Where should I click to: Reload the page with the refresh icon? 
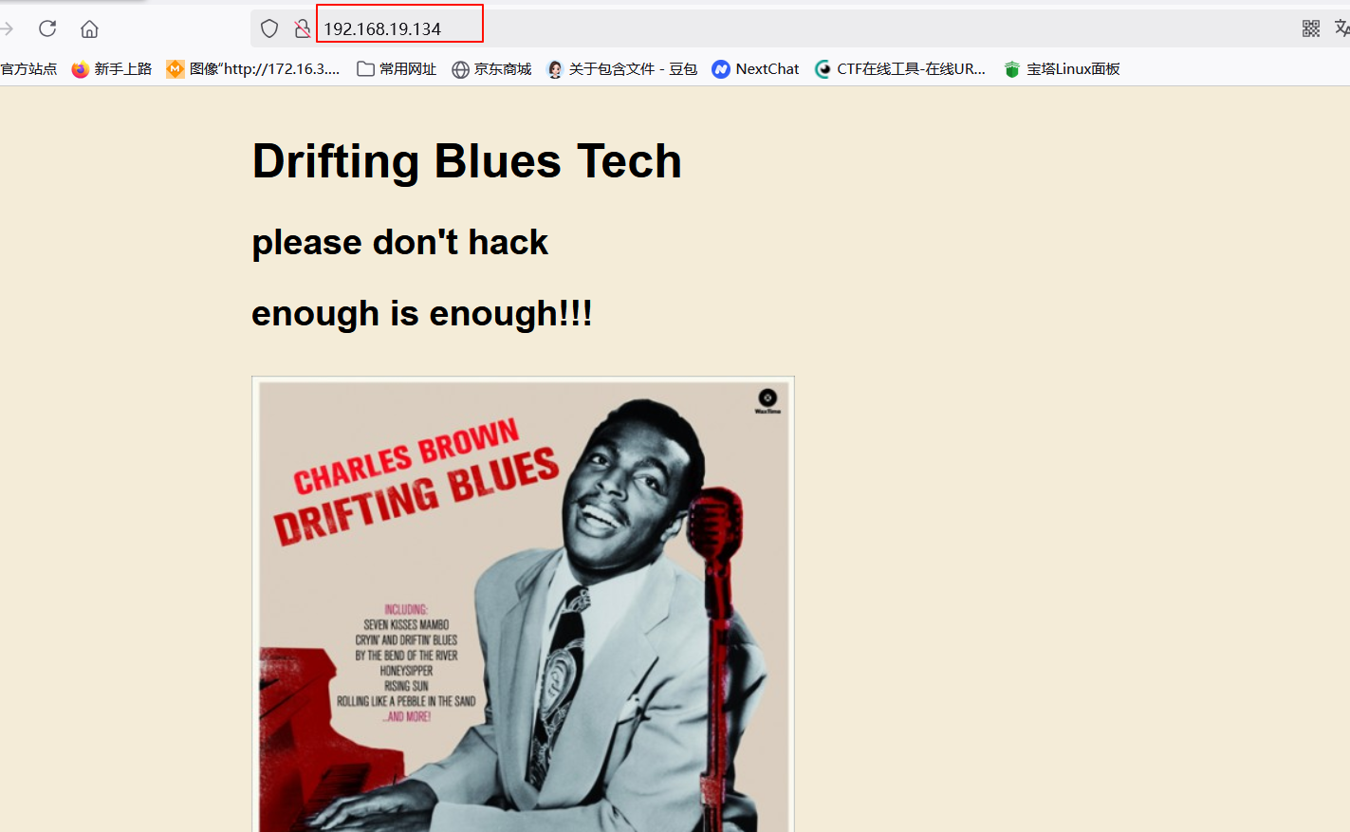[x=47, y=28]
